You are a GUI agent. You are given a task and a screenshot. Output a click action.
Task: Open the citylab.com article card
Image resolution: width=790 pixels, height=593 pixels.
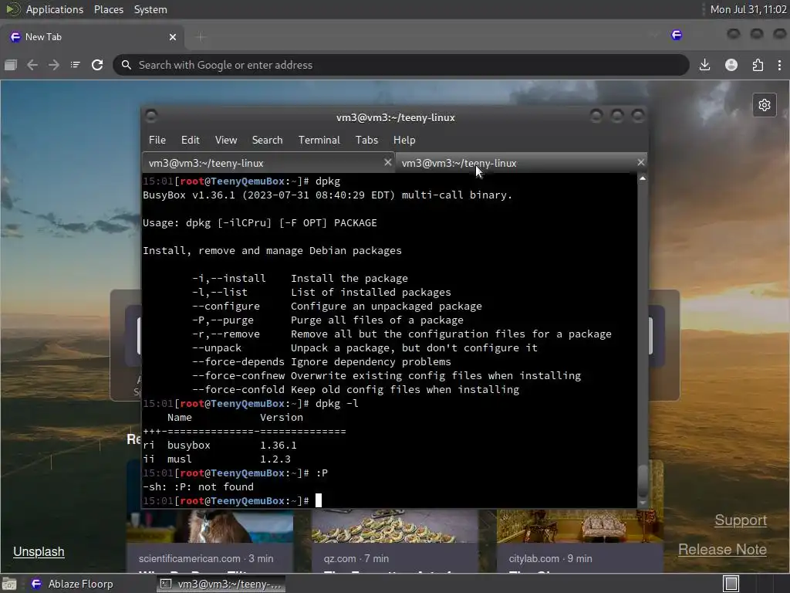tap(579, 541)
